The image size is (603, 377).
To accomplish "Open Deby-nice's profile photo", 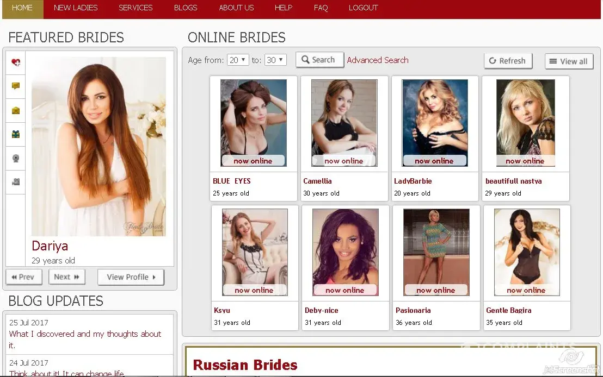I will pyautogui.click(x=346, y=252).
